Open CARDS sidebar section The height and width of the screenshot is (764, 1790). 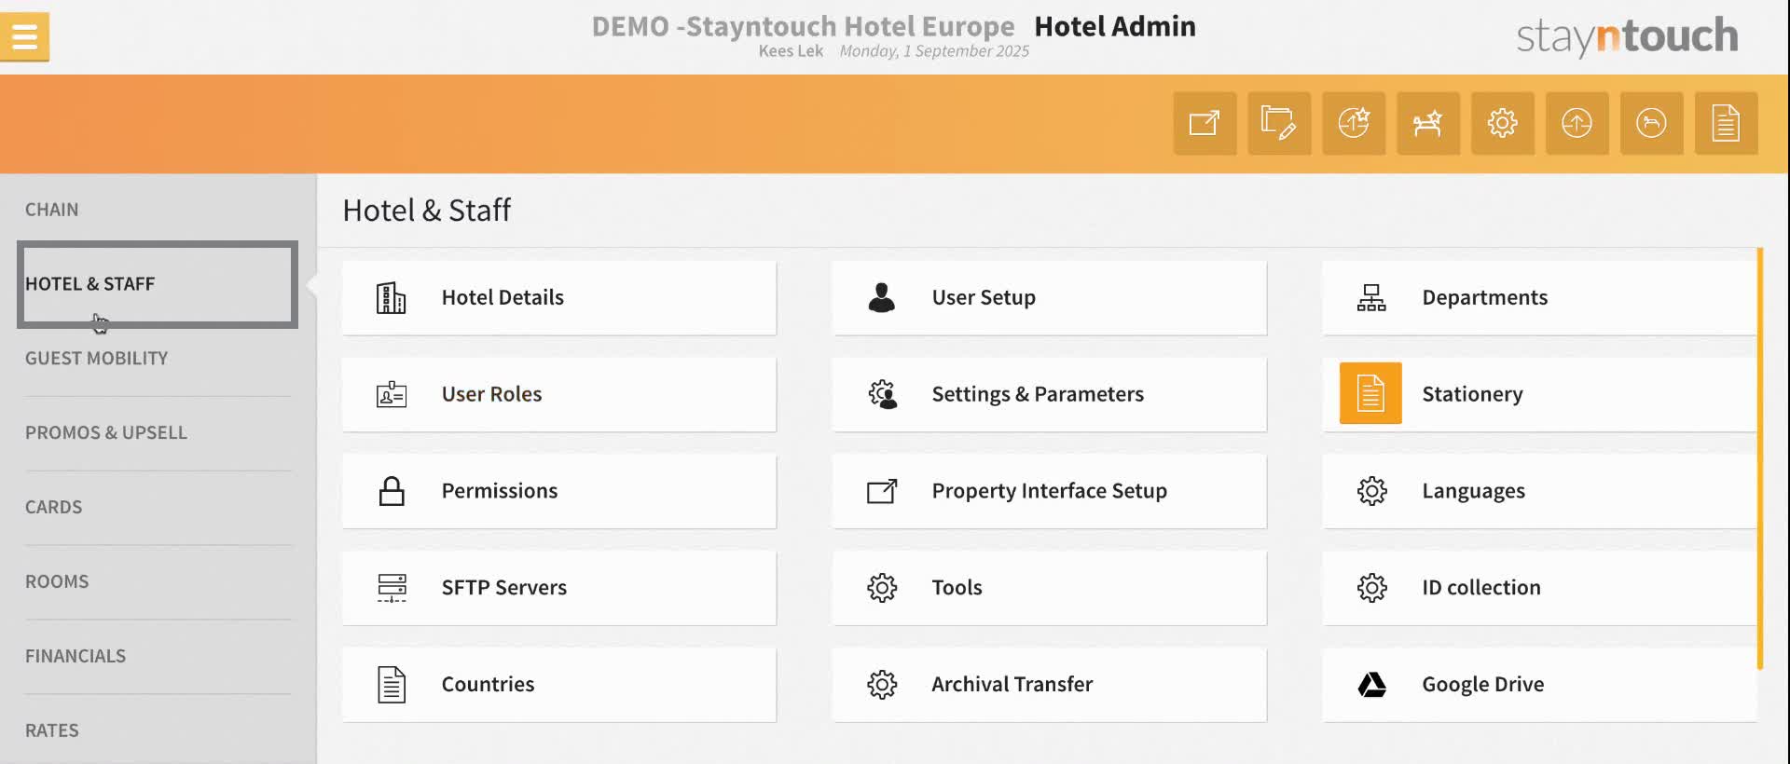coord(54,508)
